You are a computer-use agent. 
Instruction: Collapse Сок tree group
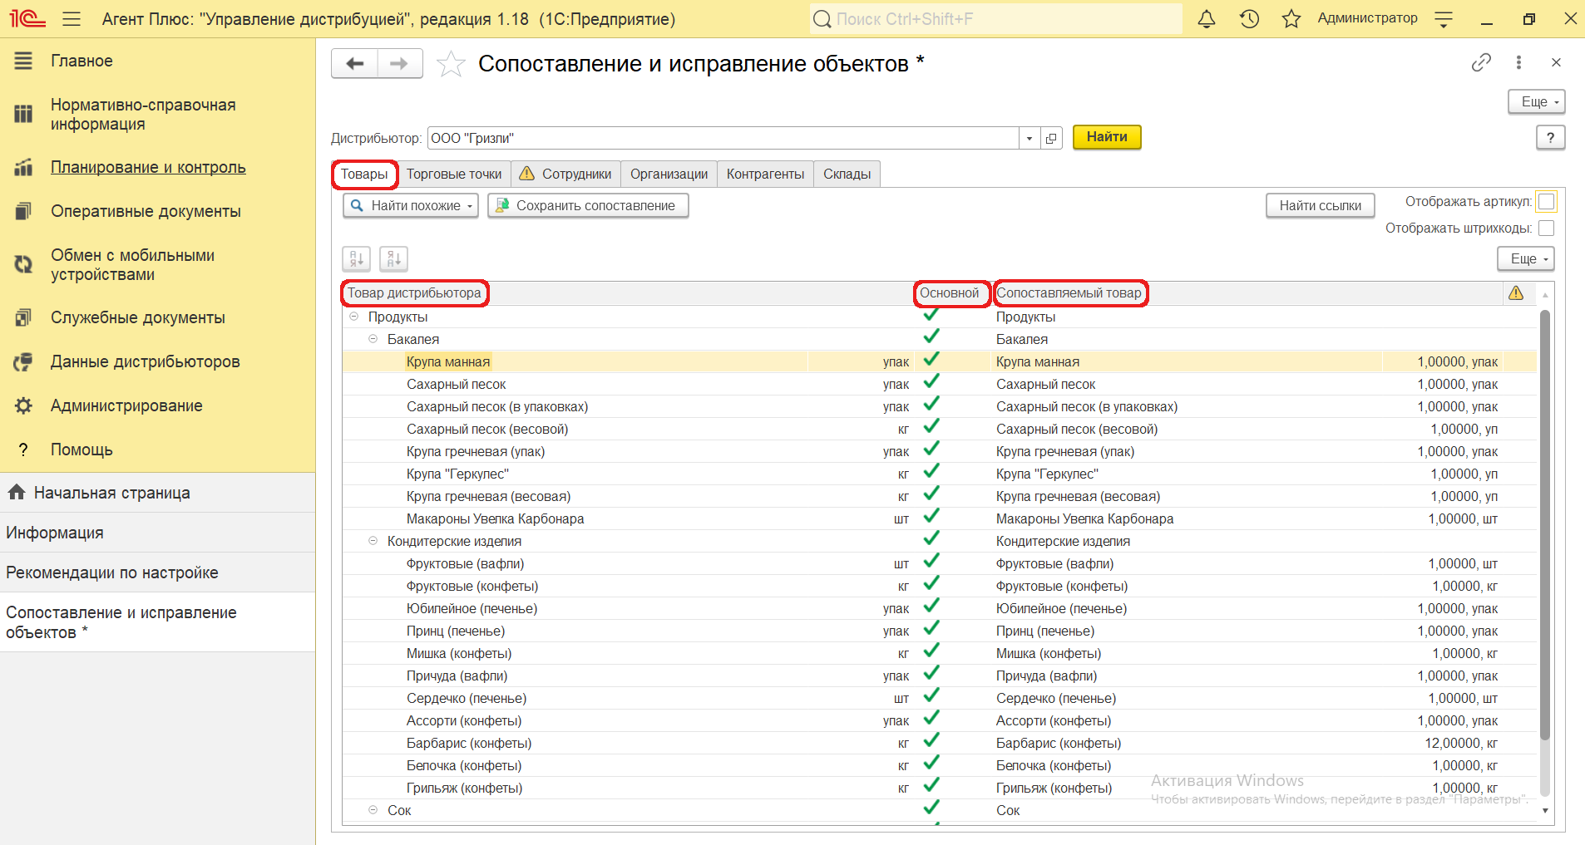pos(373,810)
